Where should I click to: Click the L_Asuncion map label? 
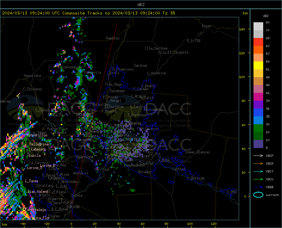(x=157, y=73)
